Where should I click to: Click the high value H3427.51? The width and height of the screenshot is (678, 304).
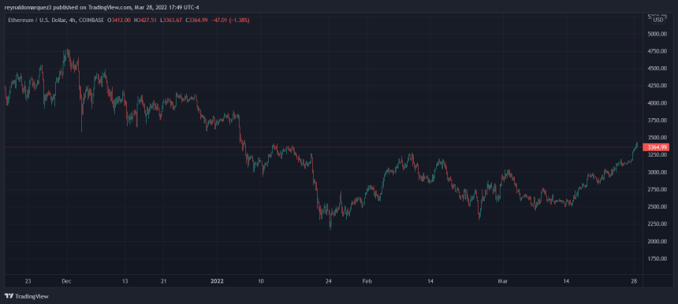click(146, 20)
